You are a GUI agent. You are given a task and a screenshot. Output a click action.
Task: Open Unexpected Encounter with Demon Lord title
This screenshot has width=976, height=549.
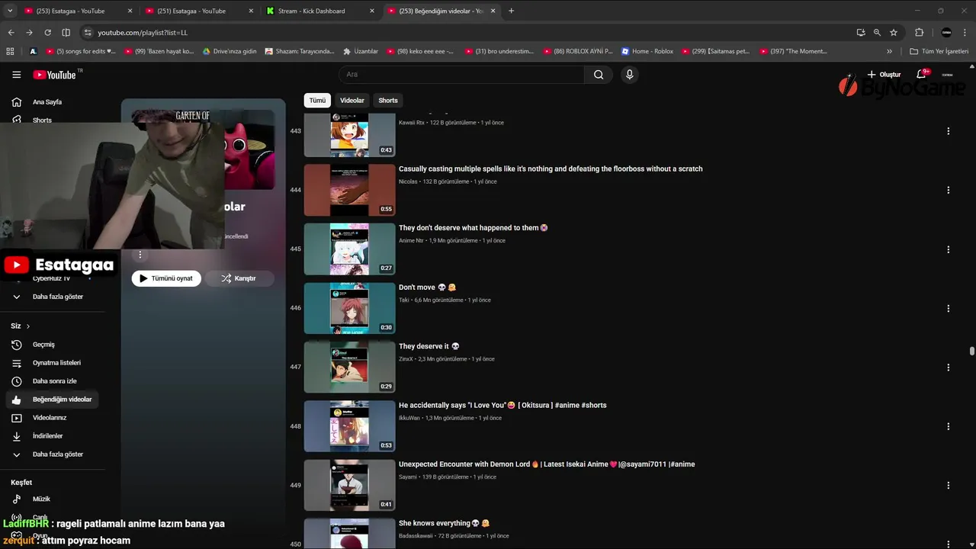tap(547, 464)
